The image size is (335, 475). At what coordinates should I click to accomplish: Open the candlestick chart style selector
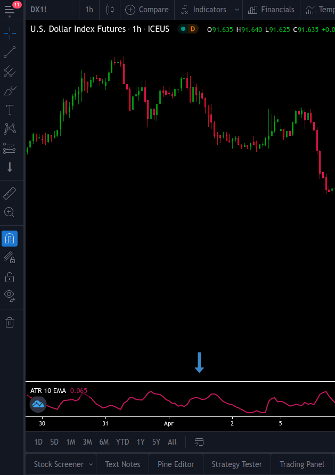pos(110,10)
